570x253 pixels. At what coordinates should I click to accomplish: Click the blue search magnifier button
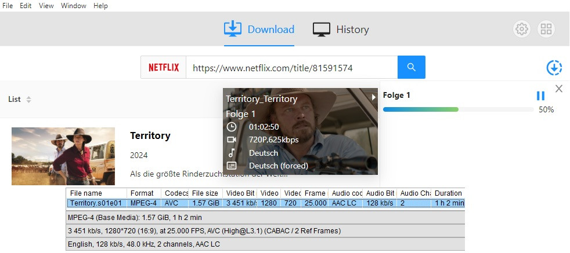(412, 67)
